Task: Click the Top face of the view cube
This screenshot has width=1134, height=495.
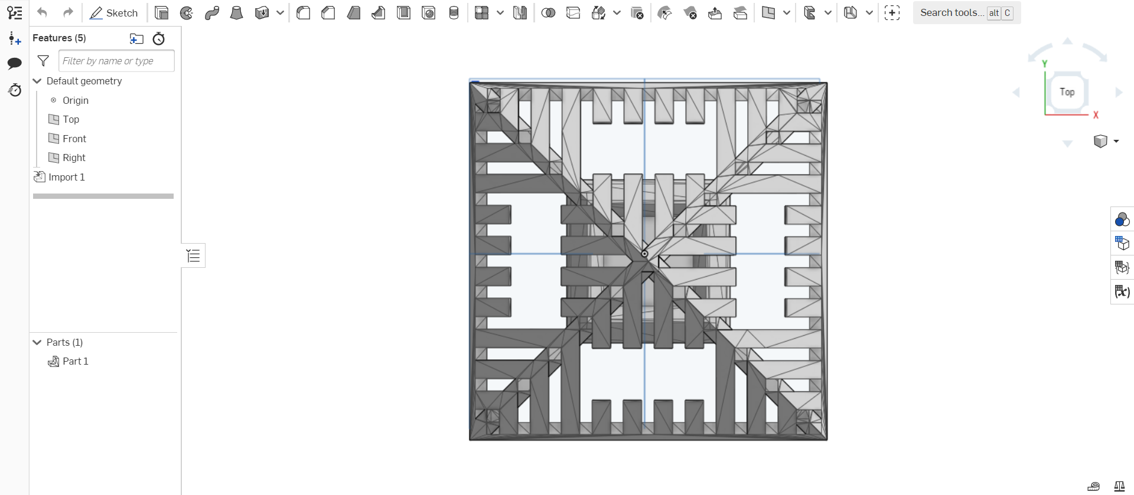Action: [x=1067, y=92]
